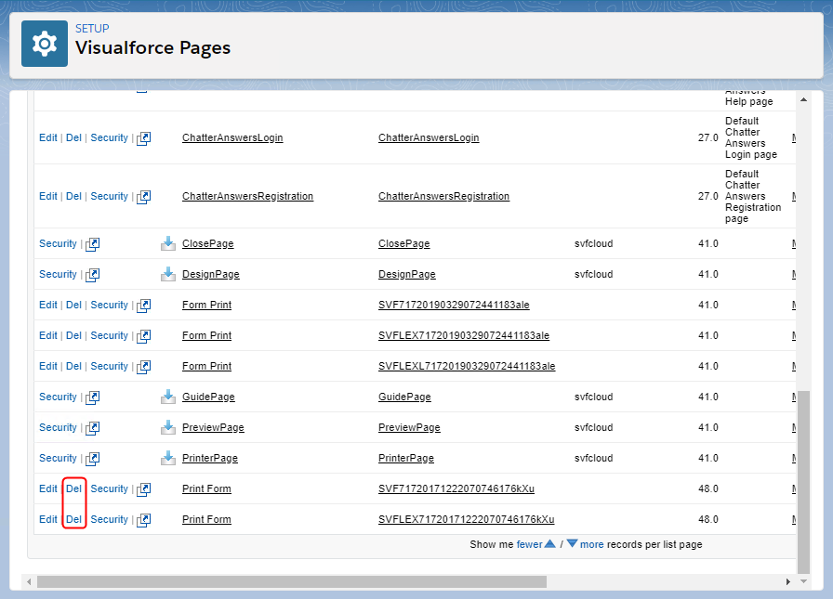
Task: Open preview icon in PrinterPage row
Action: (92, 459)
